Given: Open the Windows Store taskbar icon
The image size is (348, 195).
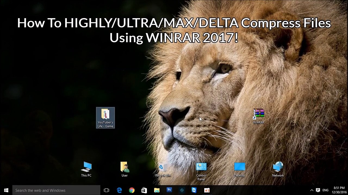Looking at the screenshot, I should [x=144, y=190].
